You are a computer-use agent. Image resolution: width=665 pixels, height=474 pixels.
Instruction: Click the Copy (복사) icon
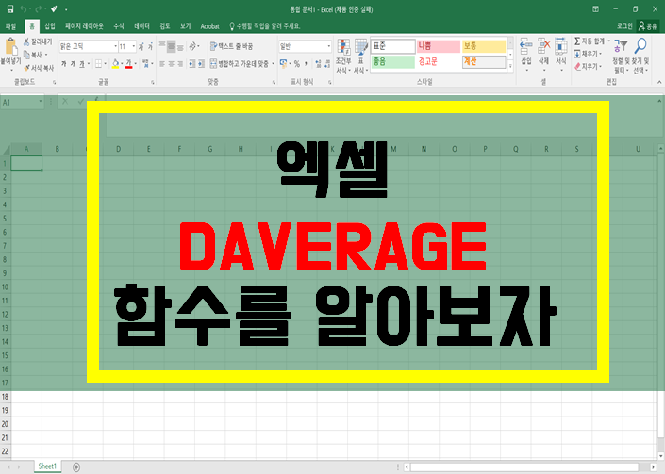click(26, 55)
